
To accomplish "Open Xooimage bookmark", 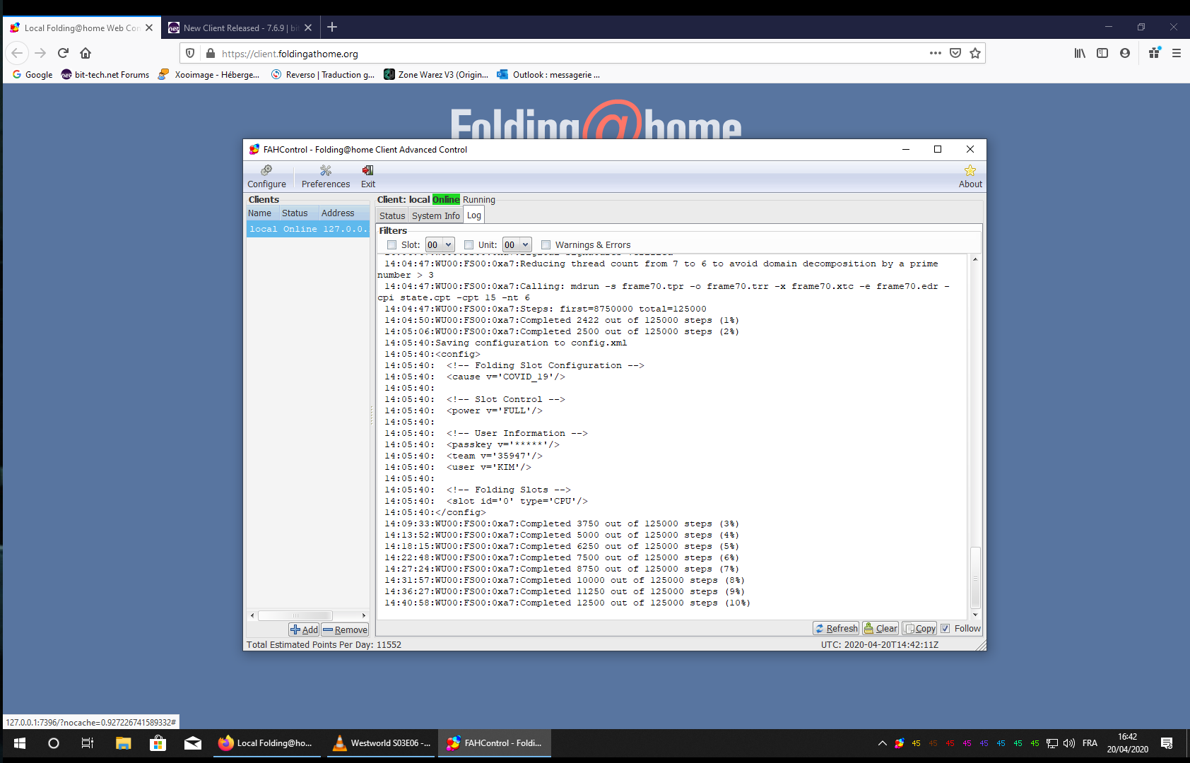I will 208,75.
